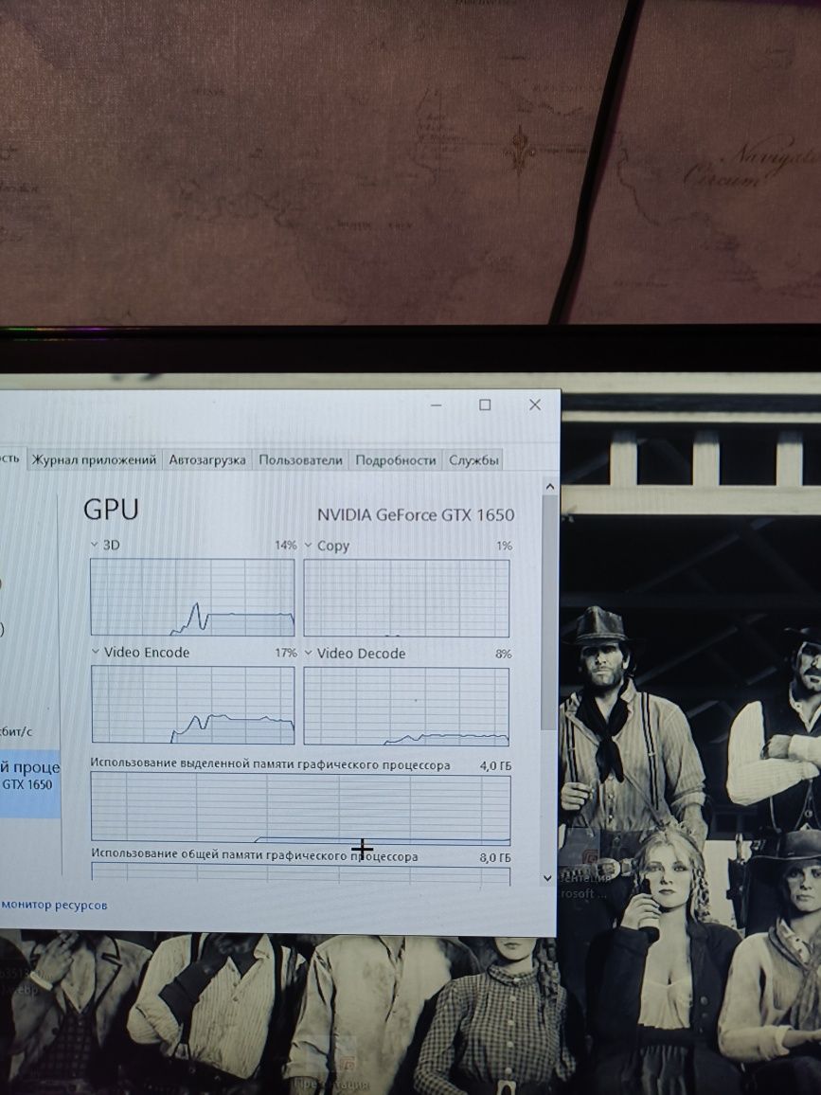The width and height of the screenshot is (821, 1095).
Task: Open the Пользователи tab
Action: pos(300,459)
